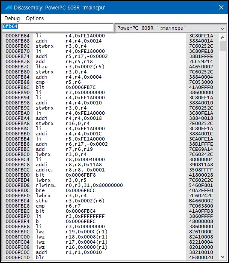Viewport: 229px width, 263px height.
Task: Select address 0006FB70
Action: click(x=18, y=51)
